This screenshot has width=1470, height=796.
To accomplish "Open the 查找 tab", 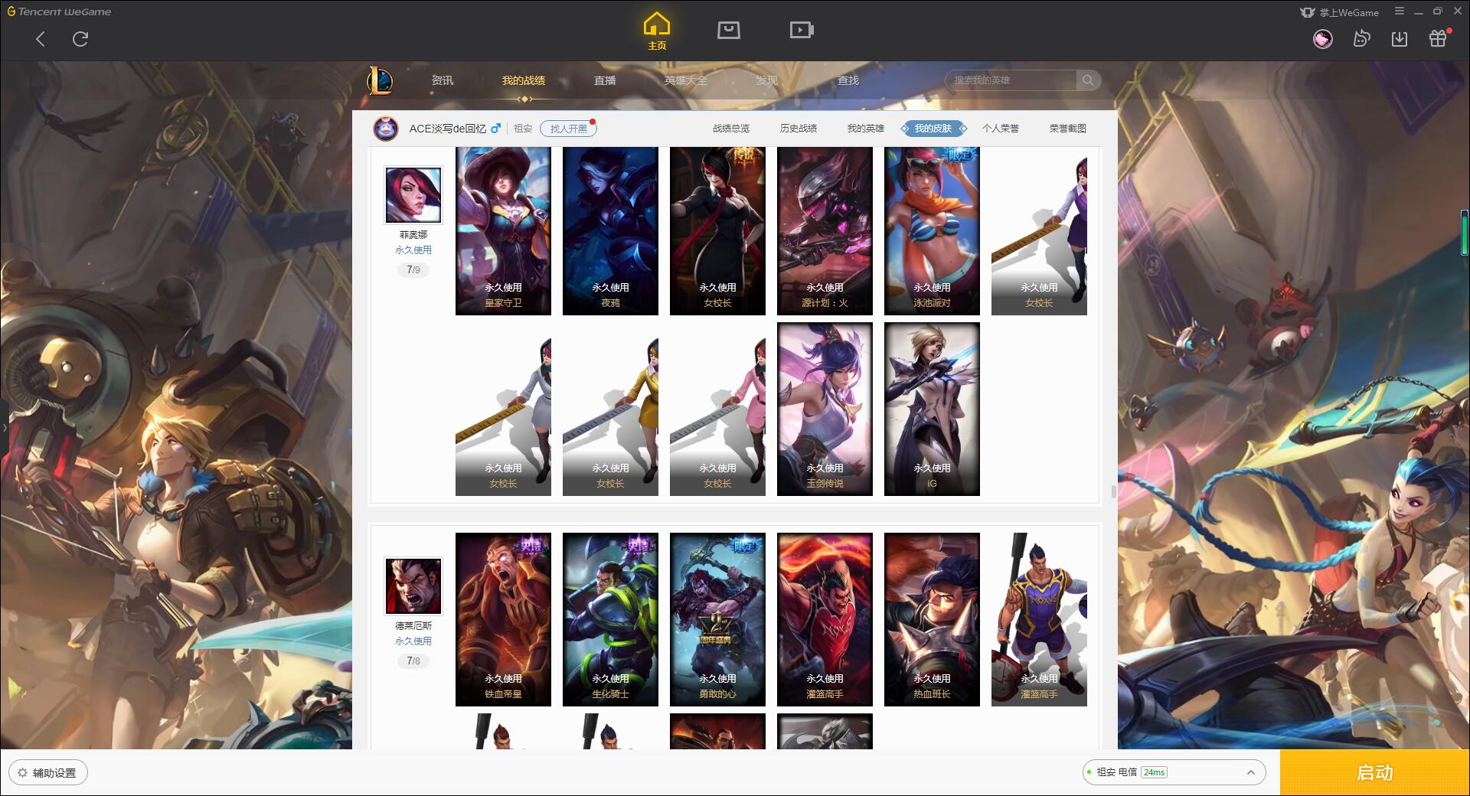I will (848, 80).
